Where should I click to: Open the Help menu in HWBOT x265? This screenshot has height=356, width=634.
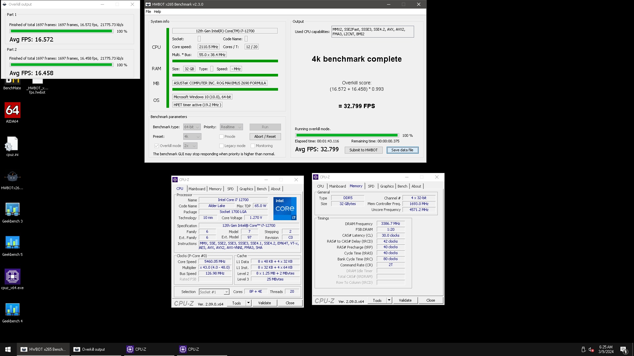158,12
